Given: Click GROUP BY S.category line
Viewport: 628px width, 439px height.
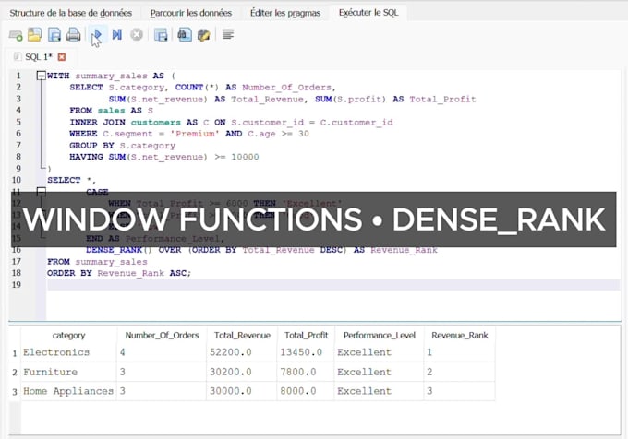Looking at the screenshot, I should 122,146.
